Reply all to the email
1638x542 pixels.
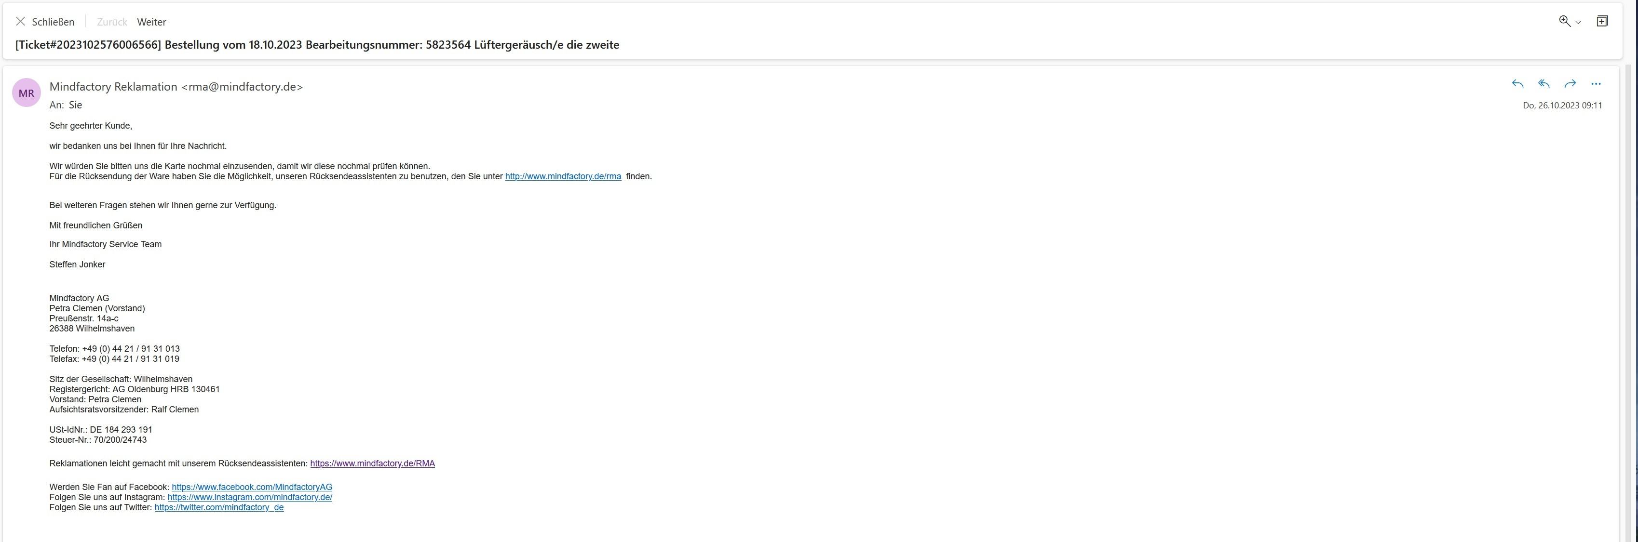coord(1543,84)
